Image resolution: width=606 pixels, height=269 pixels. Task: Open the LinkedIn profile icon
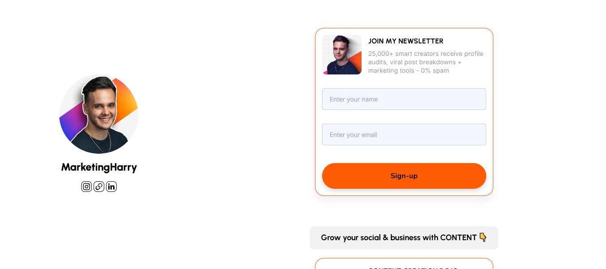pyautogui.click(x=111, y=187)
